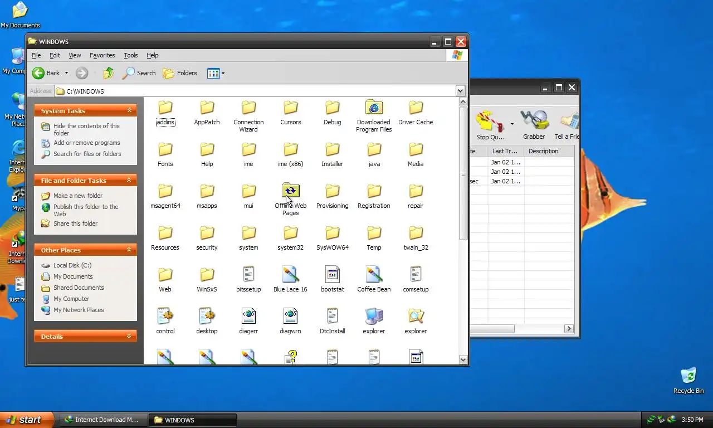Expand the Details panel
713x428 pixels.
pos(129,336)
